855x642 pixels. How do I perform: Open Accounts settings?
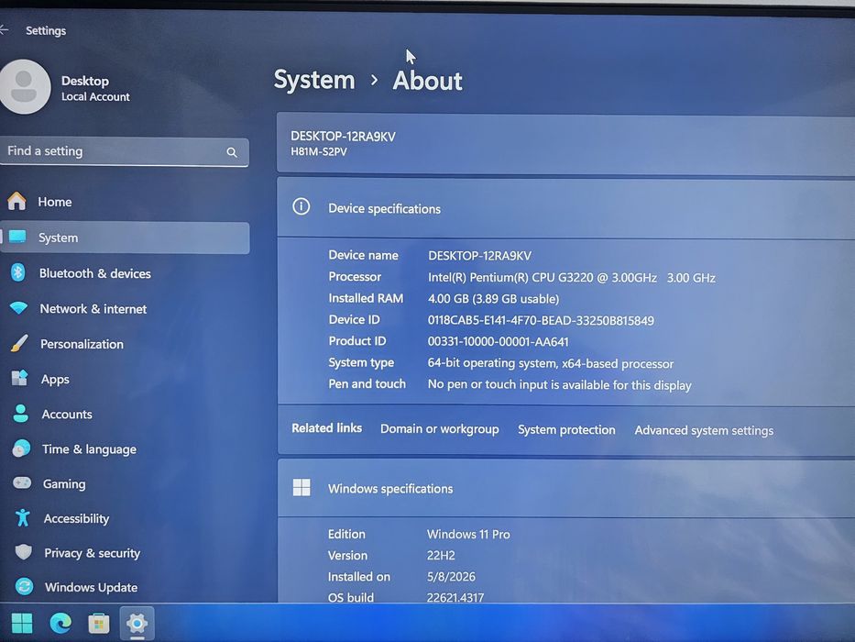(x=125, y=414)
